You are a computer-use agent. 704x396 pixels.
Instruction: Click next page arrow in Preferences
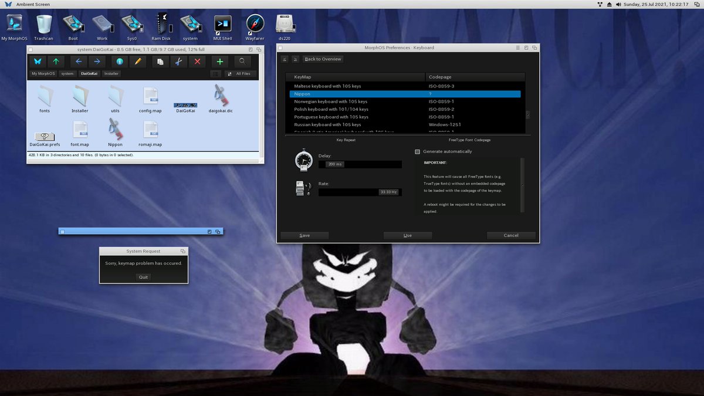(295, 59)
